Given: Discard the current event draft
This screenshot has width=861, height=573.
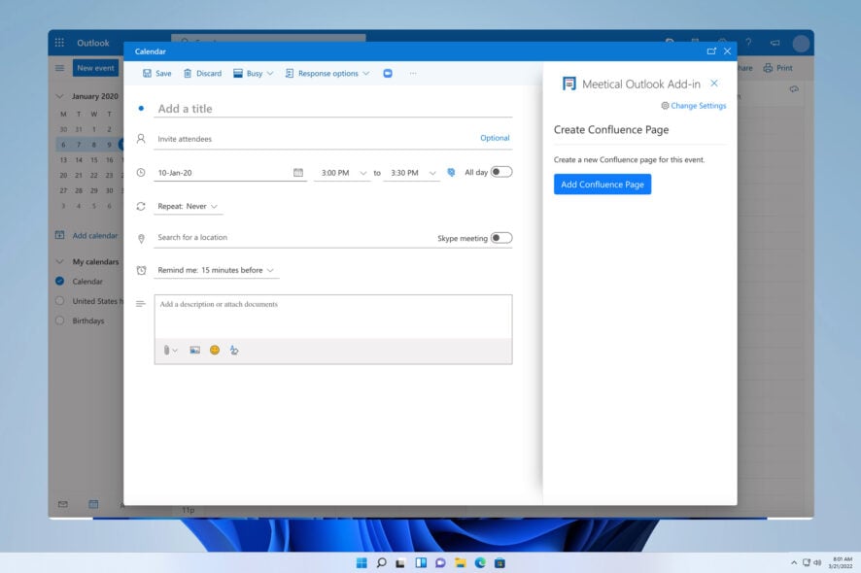Looking at the screenshot, I should pyautogui.click(x=204, y=73).
